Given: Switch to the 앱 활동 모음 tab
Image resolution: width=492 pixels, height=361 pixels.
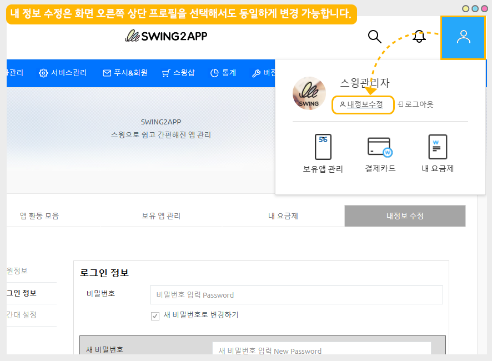Looking at the screenshot, I should (x=39, y=216).
